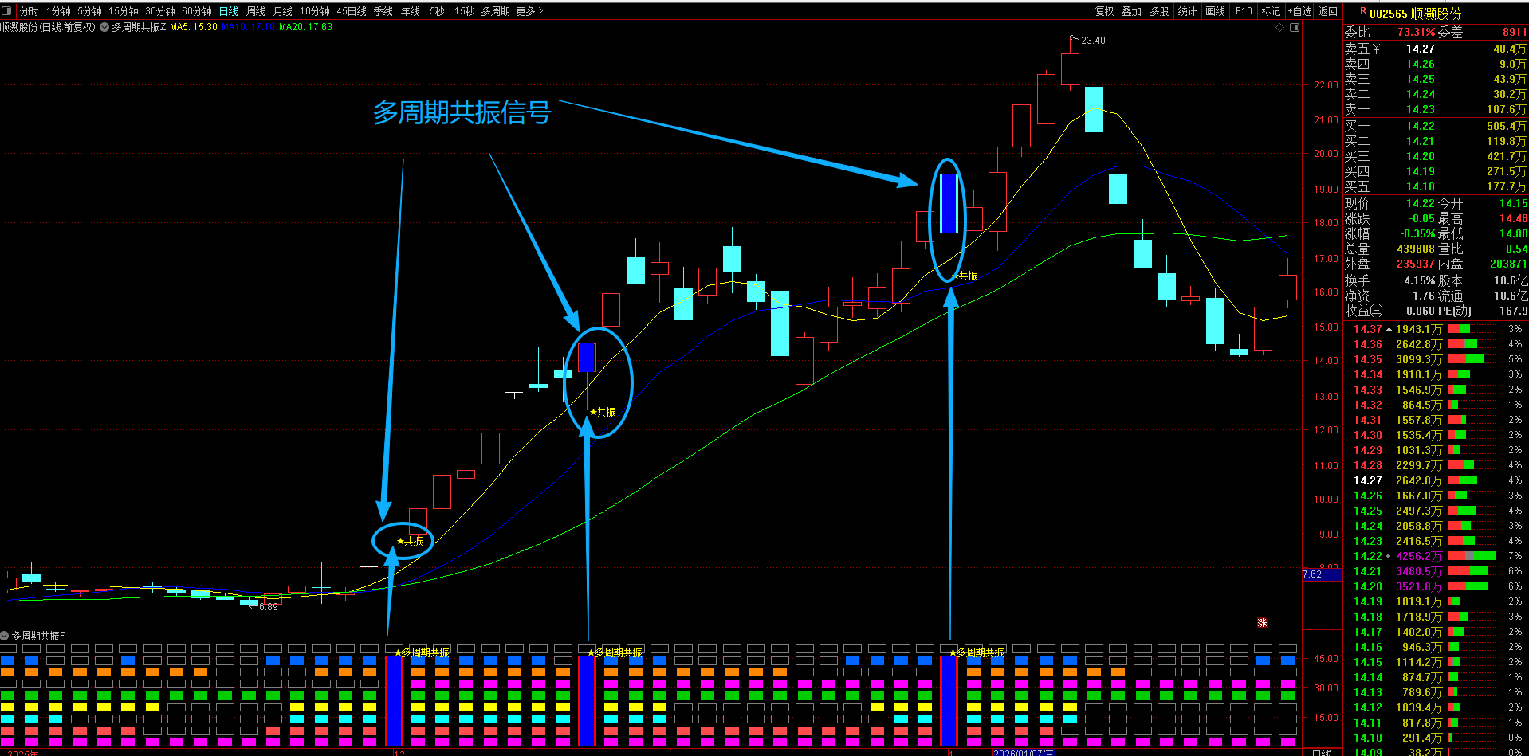Activate the 画线 drawing tool

tap(1216, 11)
